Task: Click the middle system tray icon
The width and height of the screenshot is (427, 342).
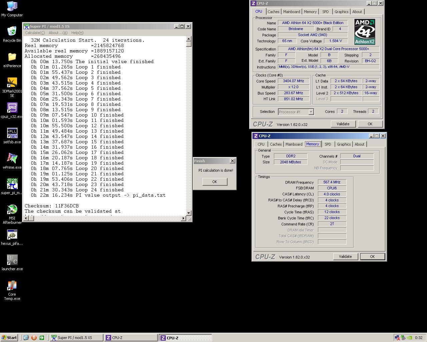Action: [403, 338]
